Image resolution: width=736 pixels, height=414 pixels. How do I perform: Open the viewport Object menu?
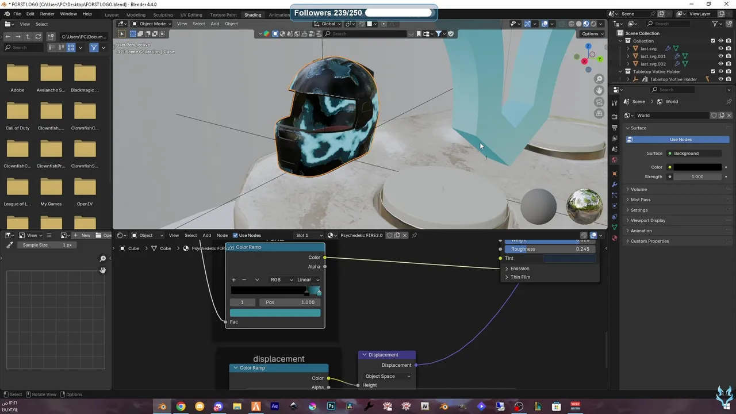coord(231,24)
